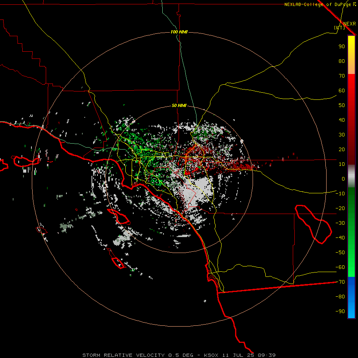Select the -30 value on the velocity scale
This screenshot has height=358, width=358.
tap(340, 223)
